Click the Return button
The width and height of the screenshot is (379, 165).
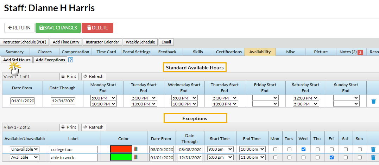coord(19,28)
